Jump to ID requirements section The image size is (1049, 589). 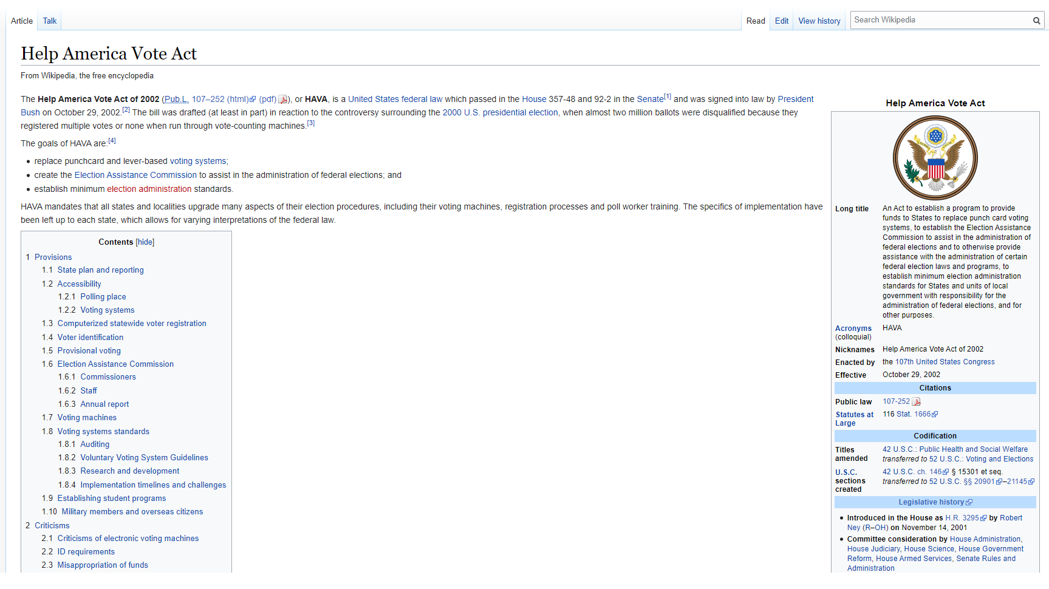[x=86, y=552]
